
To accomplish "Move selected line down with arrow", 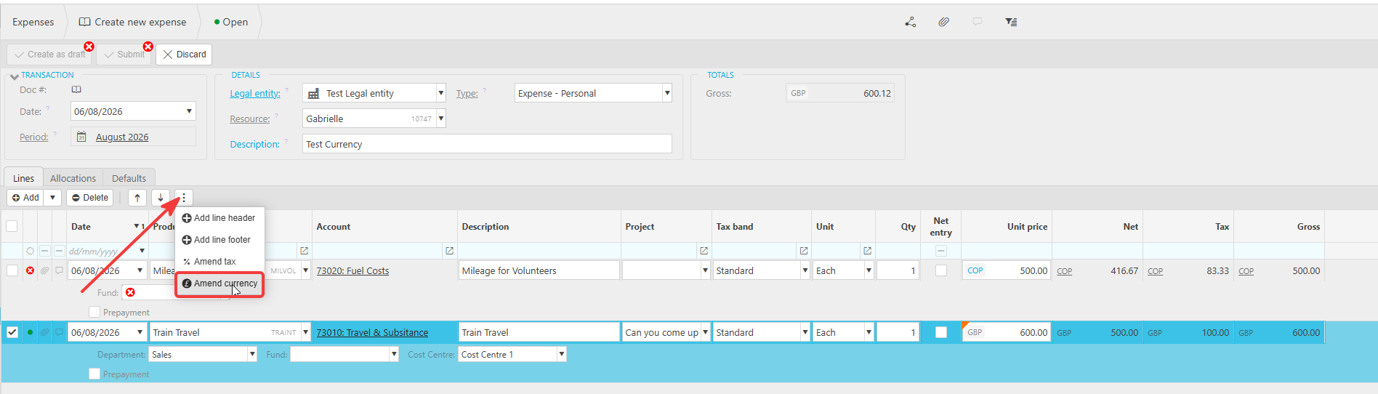I will coord(161,198).
